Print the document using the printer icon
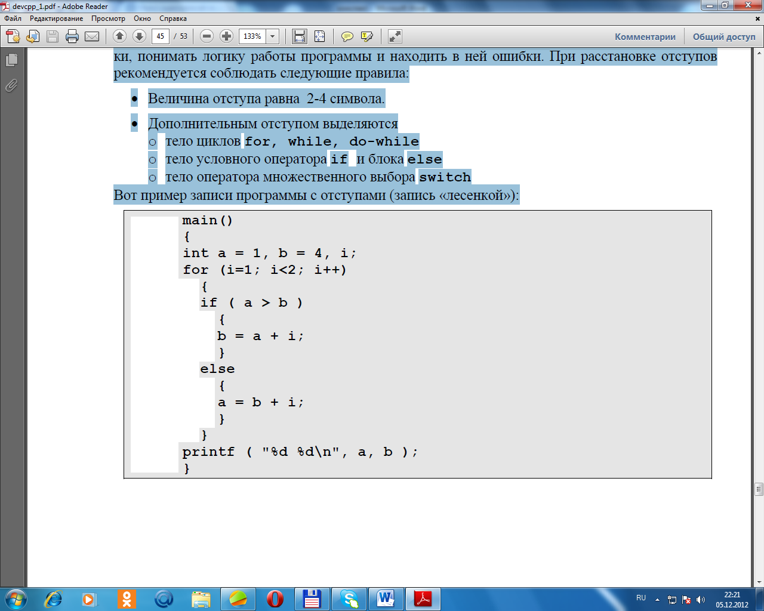This screenshot has width=764, height=611. click(72, 36)
